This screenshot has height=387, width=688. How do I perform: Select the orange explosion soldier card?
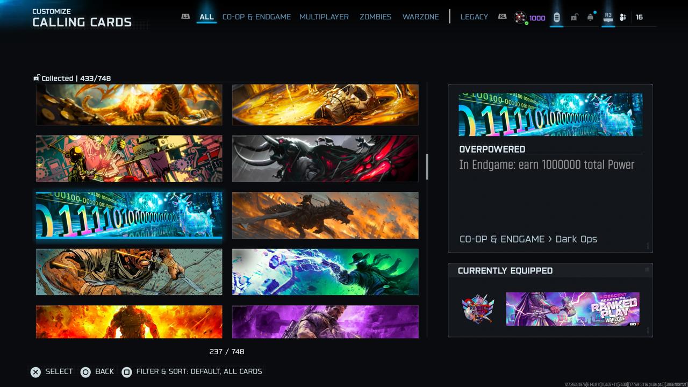pyautogui.click(x=129, y=321)
